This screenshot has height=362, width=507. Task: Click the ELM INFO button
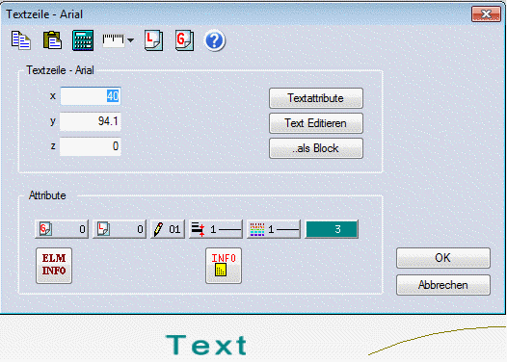click(x=54, y=266)
